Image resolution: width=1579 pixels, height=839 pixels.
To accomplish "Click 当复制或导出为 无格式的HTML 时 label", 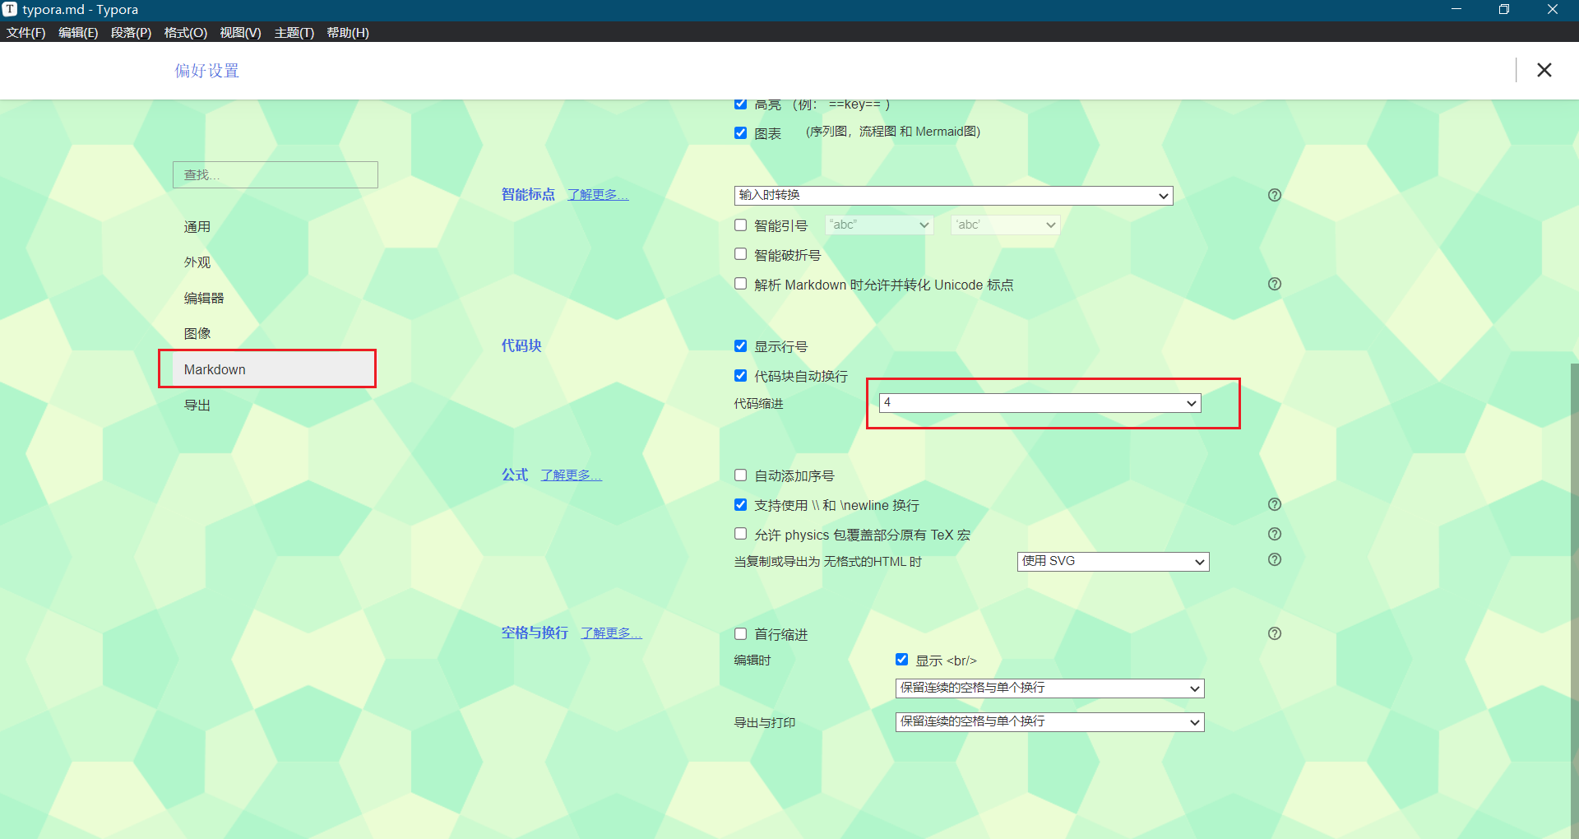I will 827,562.
